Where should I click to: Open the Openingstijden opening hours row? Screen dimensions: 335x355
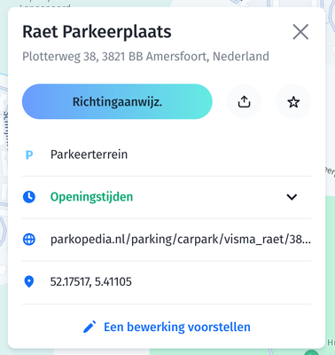167,197
